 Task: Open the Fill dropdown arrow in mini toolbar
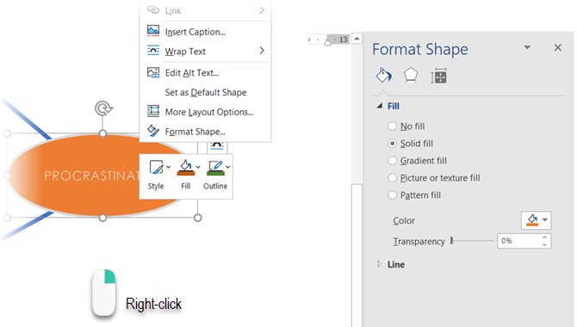198,167
